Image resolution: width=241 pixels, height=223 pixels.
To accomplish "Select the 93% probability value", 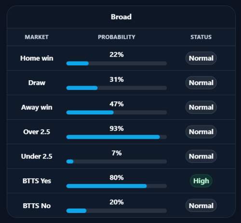I will [x=117, y=128].
